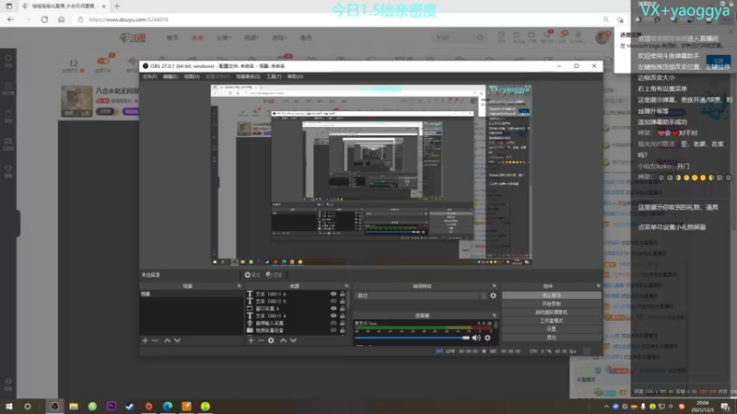Lock the 文本 (GDI+) 6 source
Viewport: 737px width, 414px height.
(x=342, y=293)
